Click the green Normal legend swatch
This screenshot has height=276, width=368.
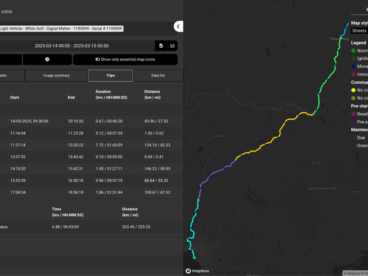(353, 51)
